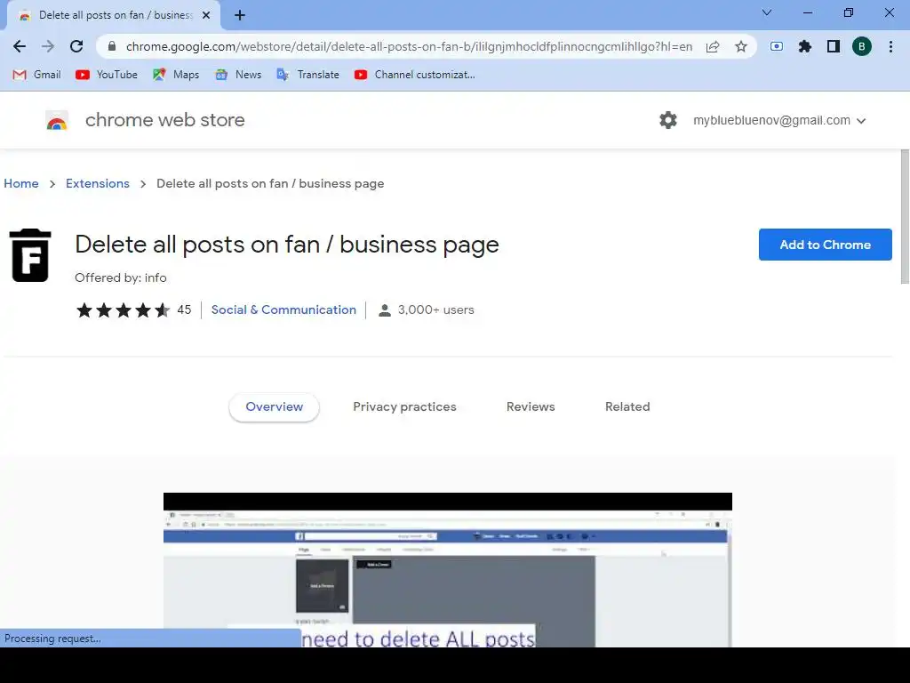
Task: Play the extension preview video thumbnail
Action: (448, 570)
